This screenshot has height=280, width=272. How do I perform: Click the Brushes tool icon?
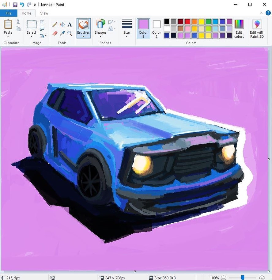[83, 24]
